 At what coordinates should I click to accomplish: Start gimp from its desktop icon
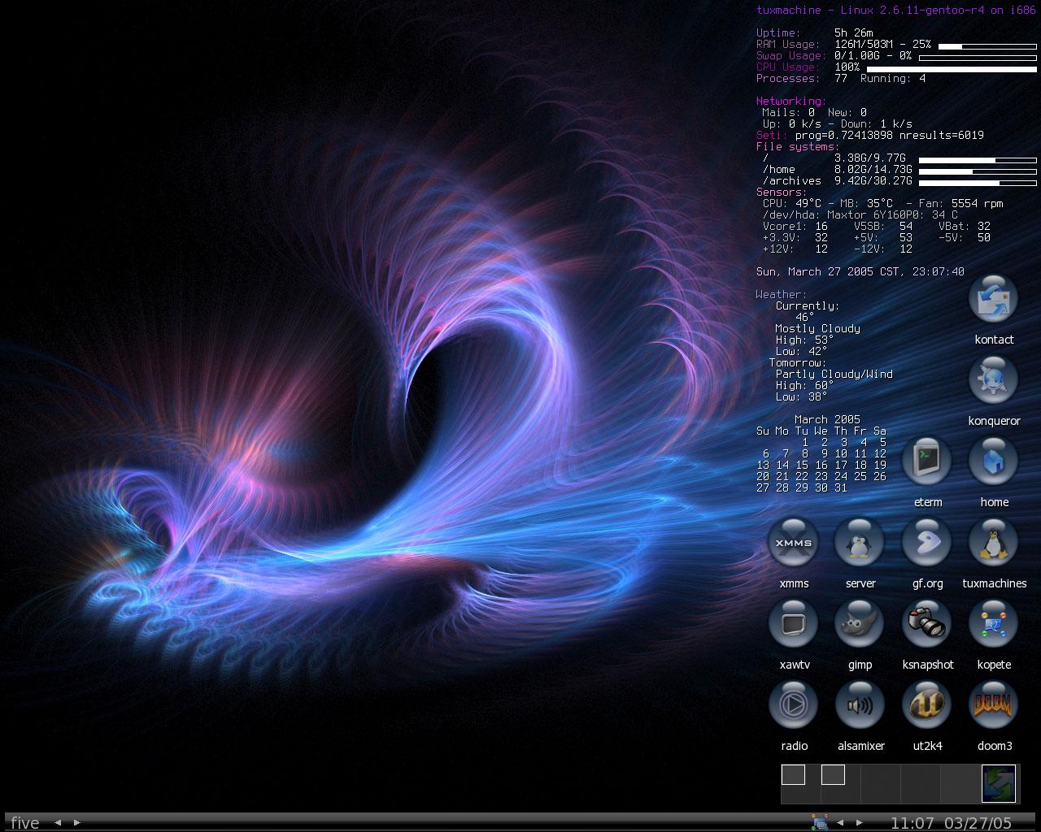[x=860, y=623]
